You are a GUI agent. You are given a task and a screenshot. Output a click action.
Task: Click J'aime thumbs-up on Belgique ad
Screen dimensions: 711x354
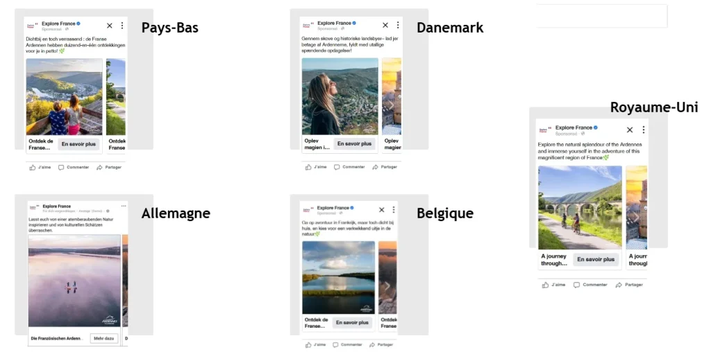[x=308, y=344]
